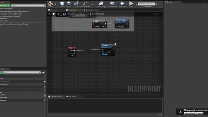Image resolution: width=208 pixels, height=117 pixels.
Task: Open Play options dropdown arrow
Action: tap(136, 4)
